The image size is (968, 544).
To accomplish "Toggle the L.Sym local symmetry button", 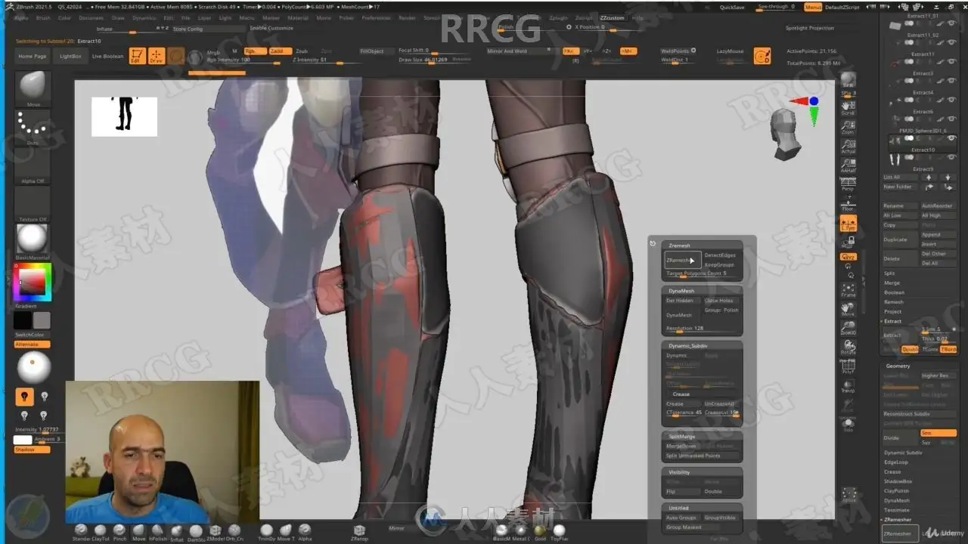I will 848,224.
